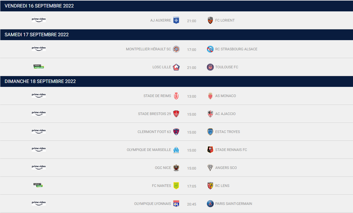The width and height of the screenshot is (353, 213).
Task: Select the Samedi 17 Septembre 2022 header
Action: pyautogui.click(x=176, y=35)
